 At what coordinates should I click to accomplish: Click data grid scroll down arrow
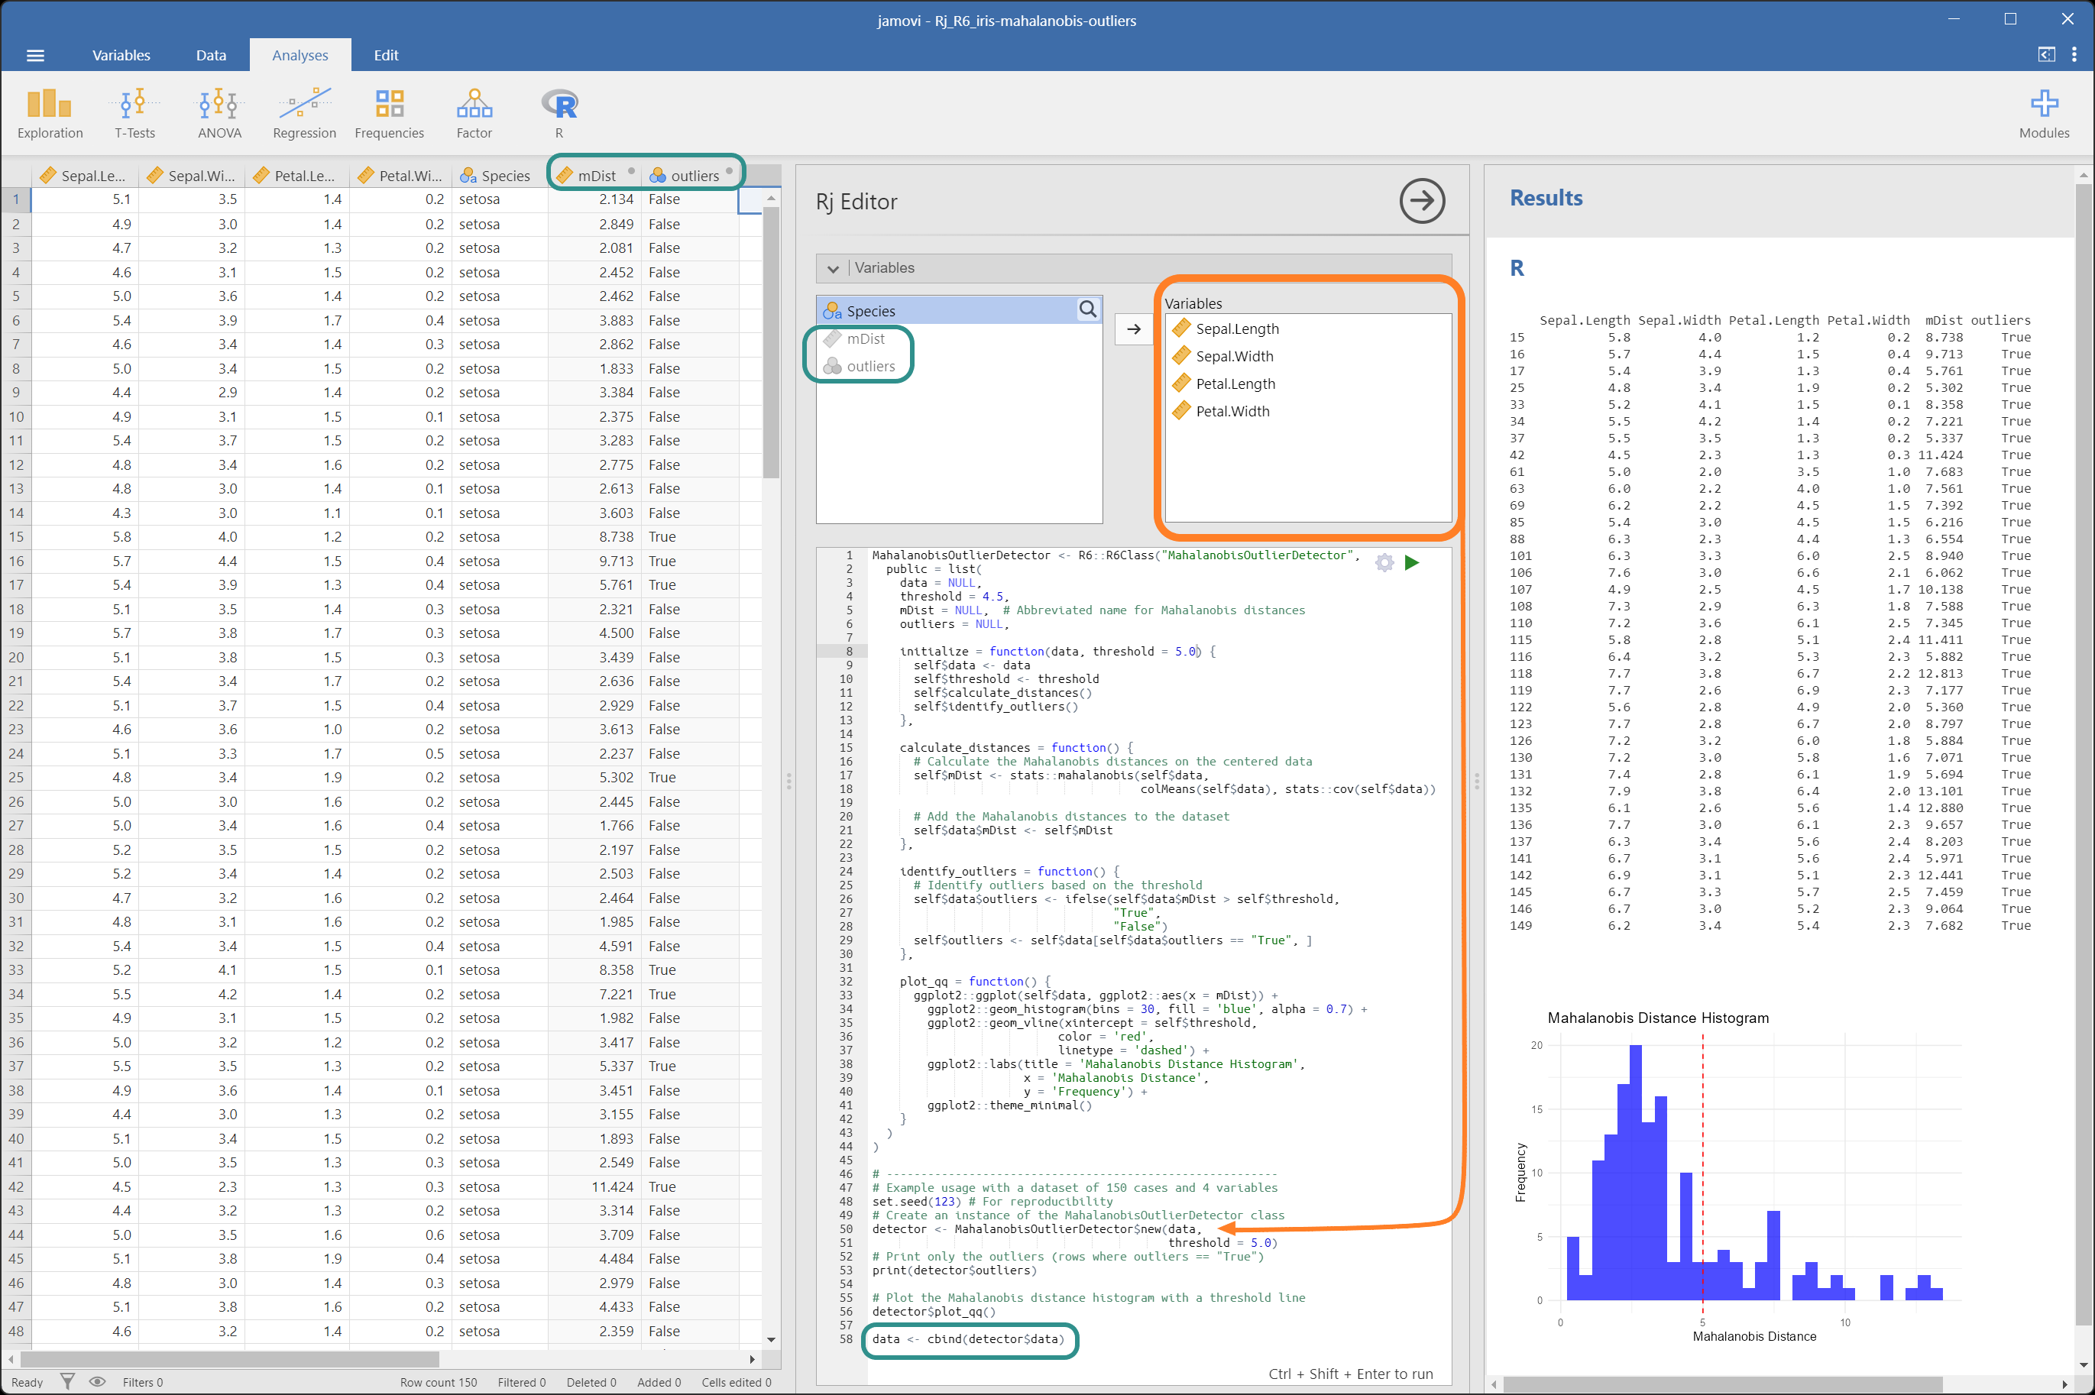pos(771,1339)
